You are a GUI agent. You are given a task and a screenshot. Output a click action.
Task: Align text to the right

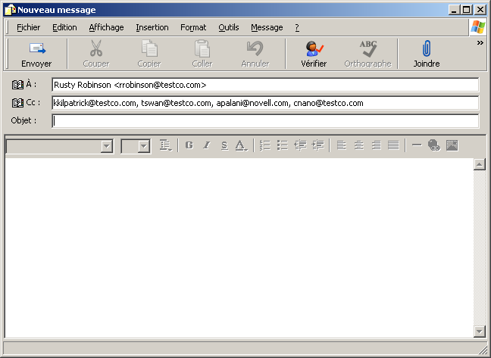(376, 145)
